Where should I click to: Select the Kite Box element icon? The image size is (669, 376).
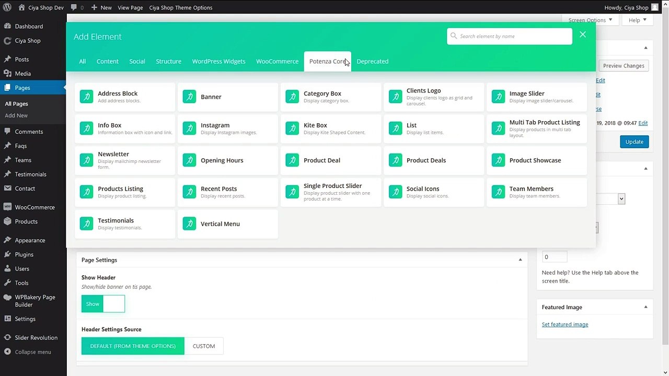pos(292,128)
